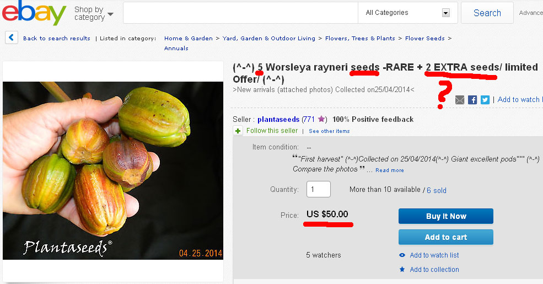Screen dimensions: 543x284
Task: Open the plantaseeds seller profile link
Action: pos(278,120)
